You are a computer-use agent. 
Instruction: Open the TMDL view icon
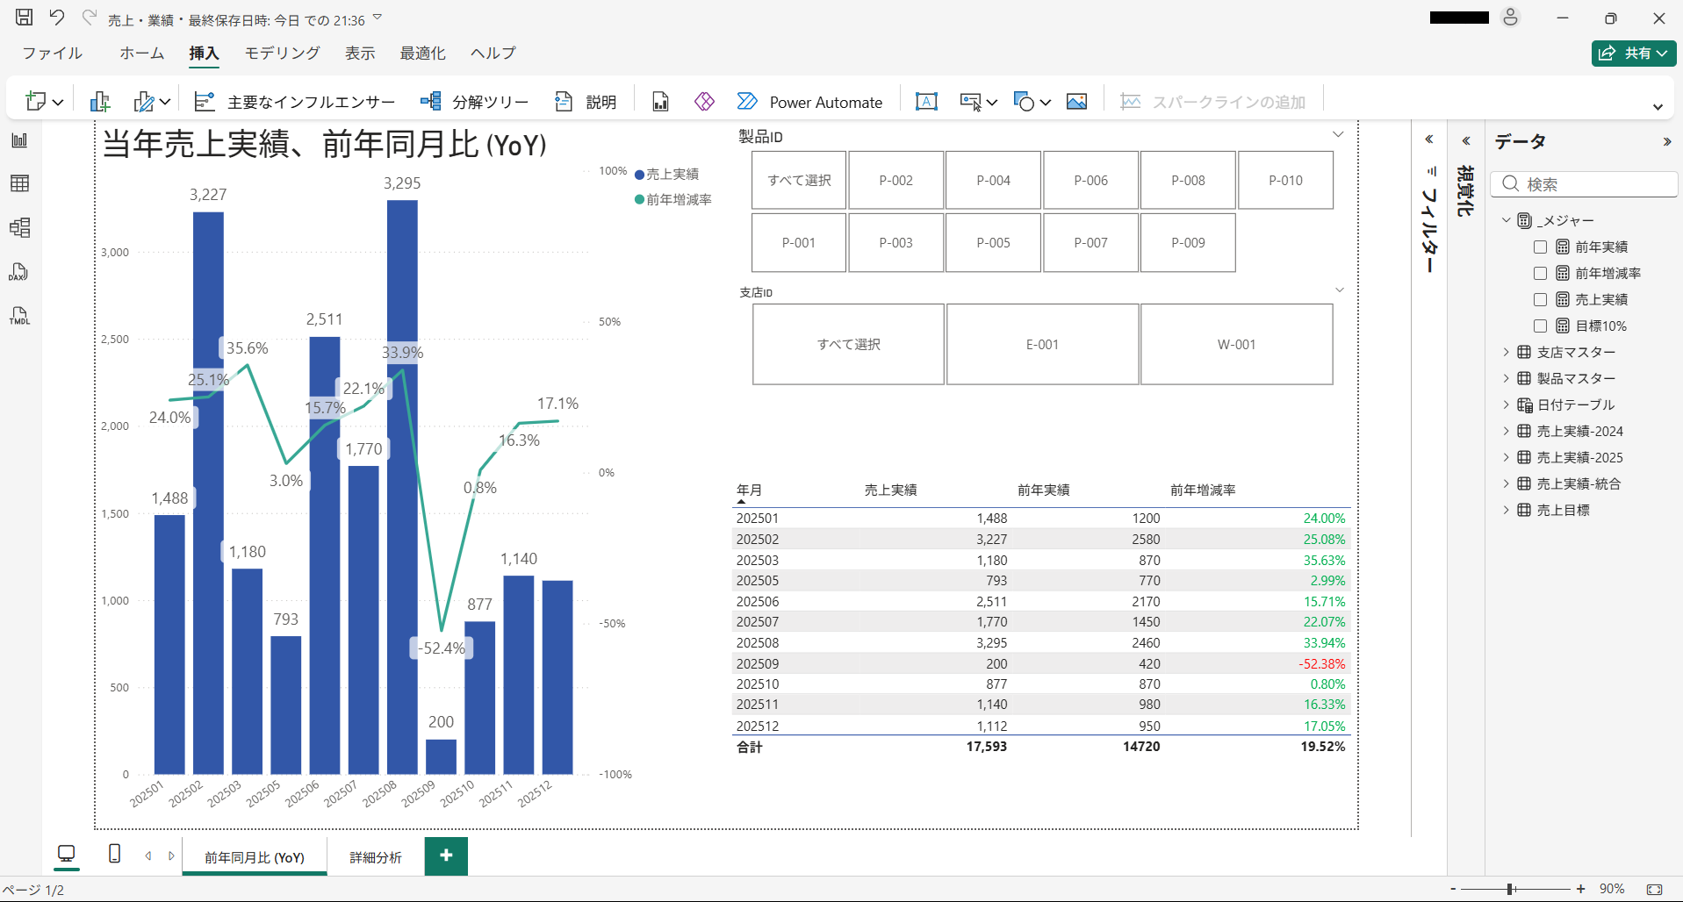(19, 316)
